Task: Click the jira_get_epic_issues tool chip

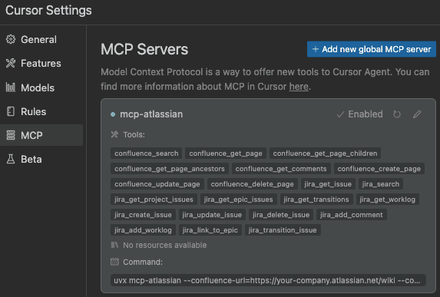Action: [238, 199]
